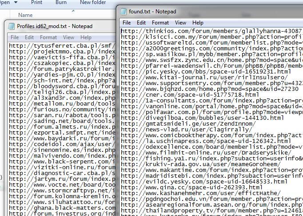Click the krukiv-rada.gov.ua URL line
Image resolution: width=303 pixels, height=216 pixels.
tap(201, 164)
